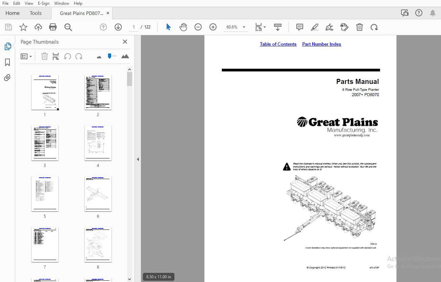The height and width of the screenshot is (282, 441).
Task: Adjust the thumbnail size slider handle
Action: [x=110, y=56]
